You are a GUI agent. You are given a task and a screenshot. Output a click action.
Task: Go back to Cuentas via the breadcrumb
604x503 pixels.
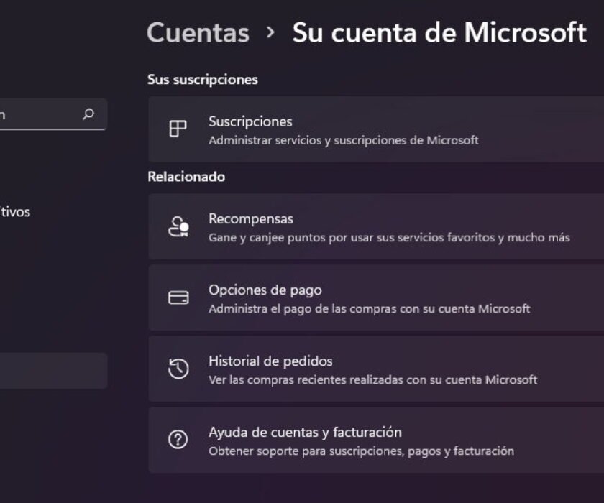pyautogui.click(x=198, y=32)
